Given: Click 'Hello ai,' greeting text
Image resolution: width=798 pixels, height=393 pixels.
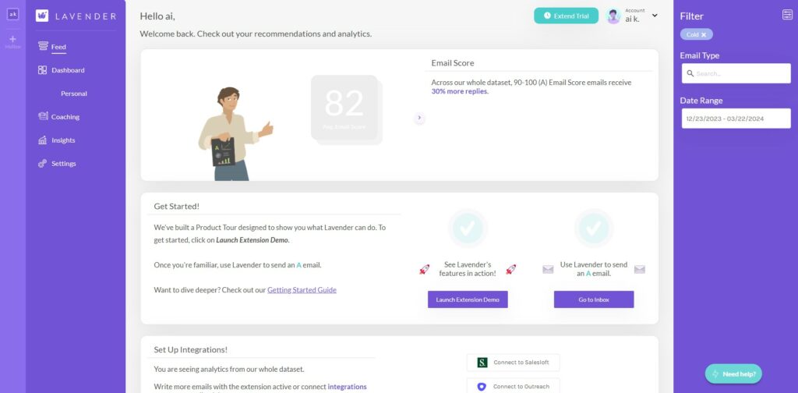Looking at the screenshot, I should pyautogui.click(x=157, y=16).
